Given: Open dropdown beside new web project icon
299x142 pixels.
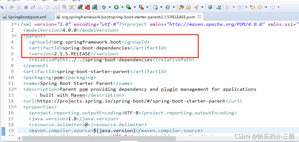Looking at the screenshot, I should 161,7.
